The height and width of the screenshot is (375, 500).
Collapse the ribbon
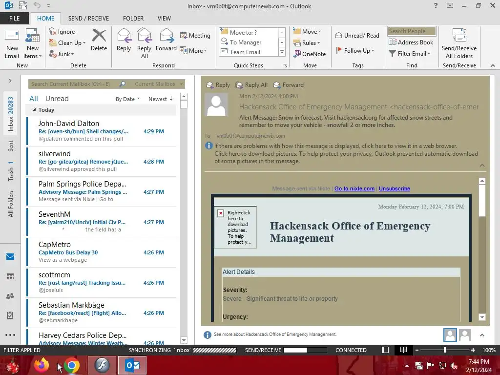coord(493,65)
